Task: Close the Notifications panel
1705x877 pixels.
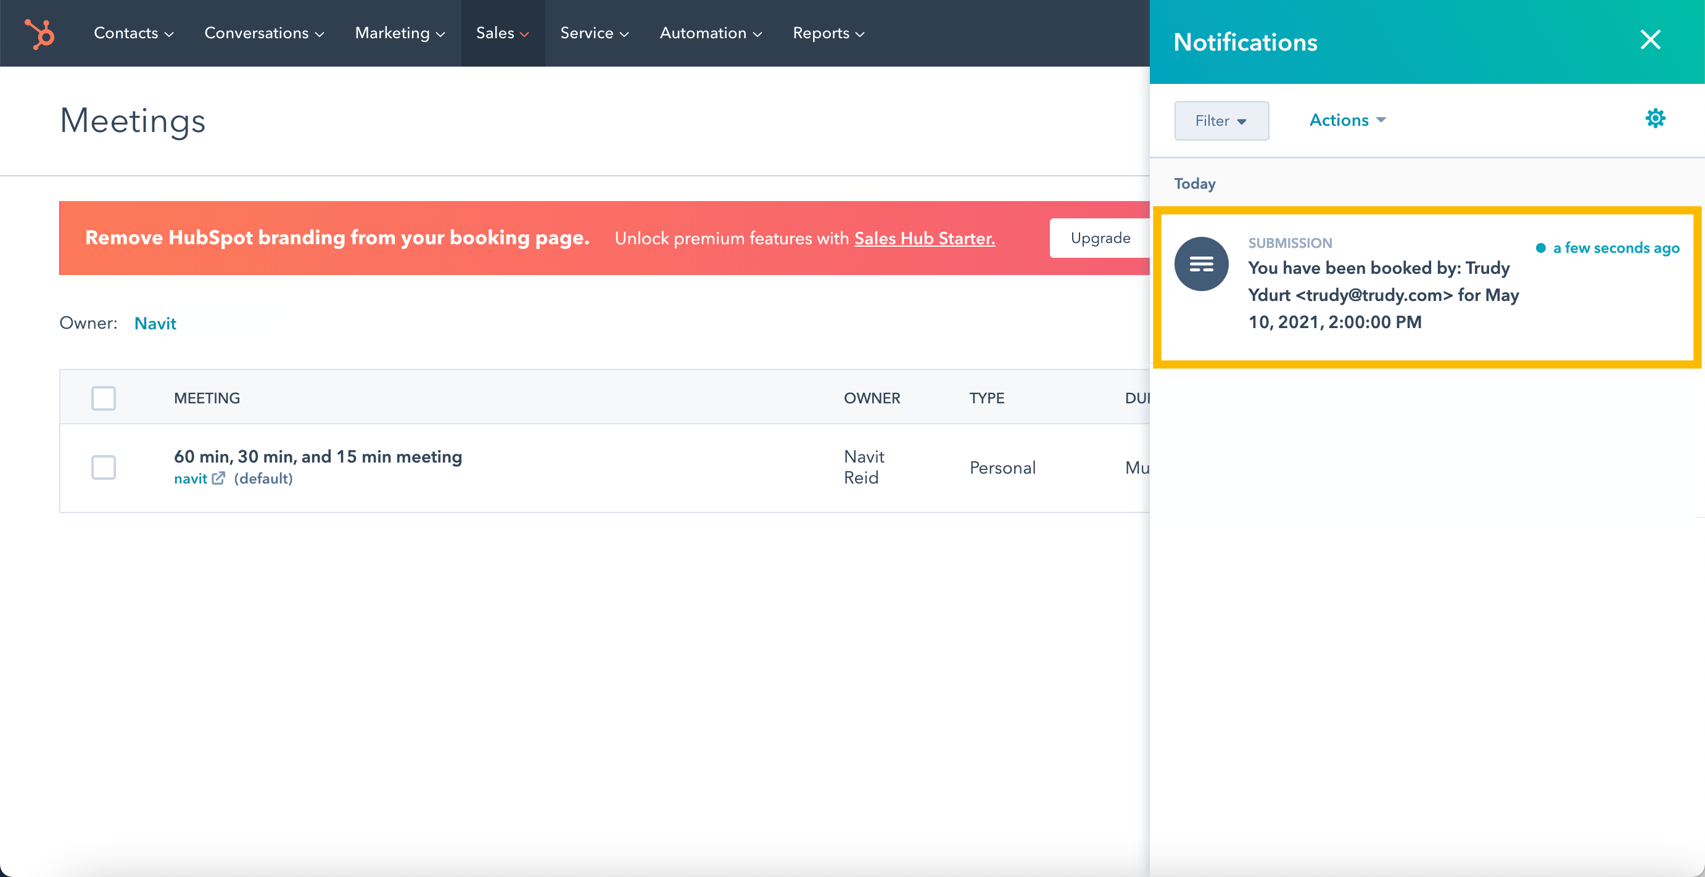Action: coord(1651,39)
